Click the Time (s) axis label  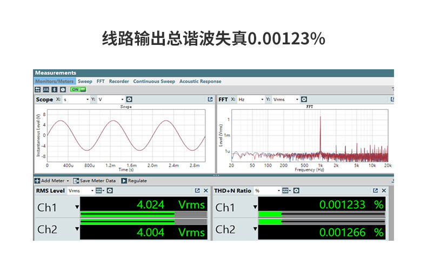pos(126,170)
